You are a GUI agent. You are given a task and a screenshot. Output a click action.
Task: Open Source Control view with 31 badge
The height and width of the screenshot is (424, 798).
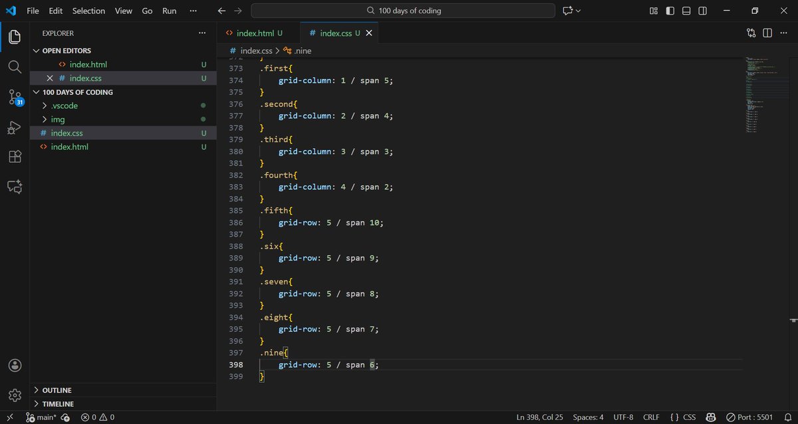[15, 98]
